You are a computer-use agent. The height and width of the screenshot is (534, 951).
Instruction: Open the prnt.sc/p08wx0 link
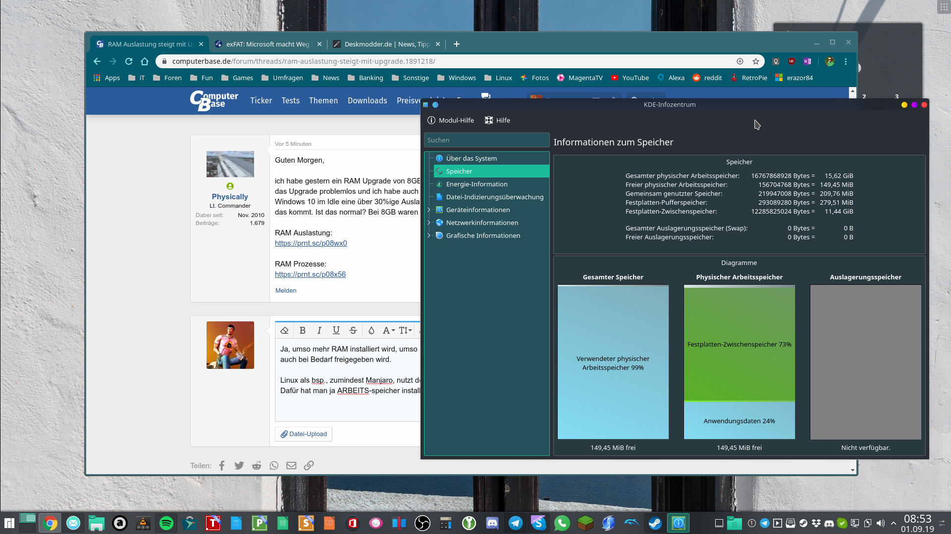311,243
